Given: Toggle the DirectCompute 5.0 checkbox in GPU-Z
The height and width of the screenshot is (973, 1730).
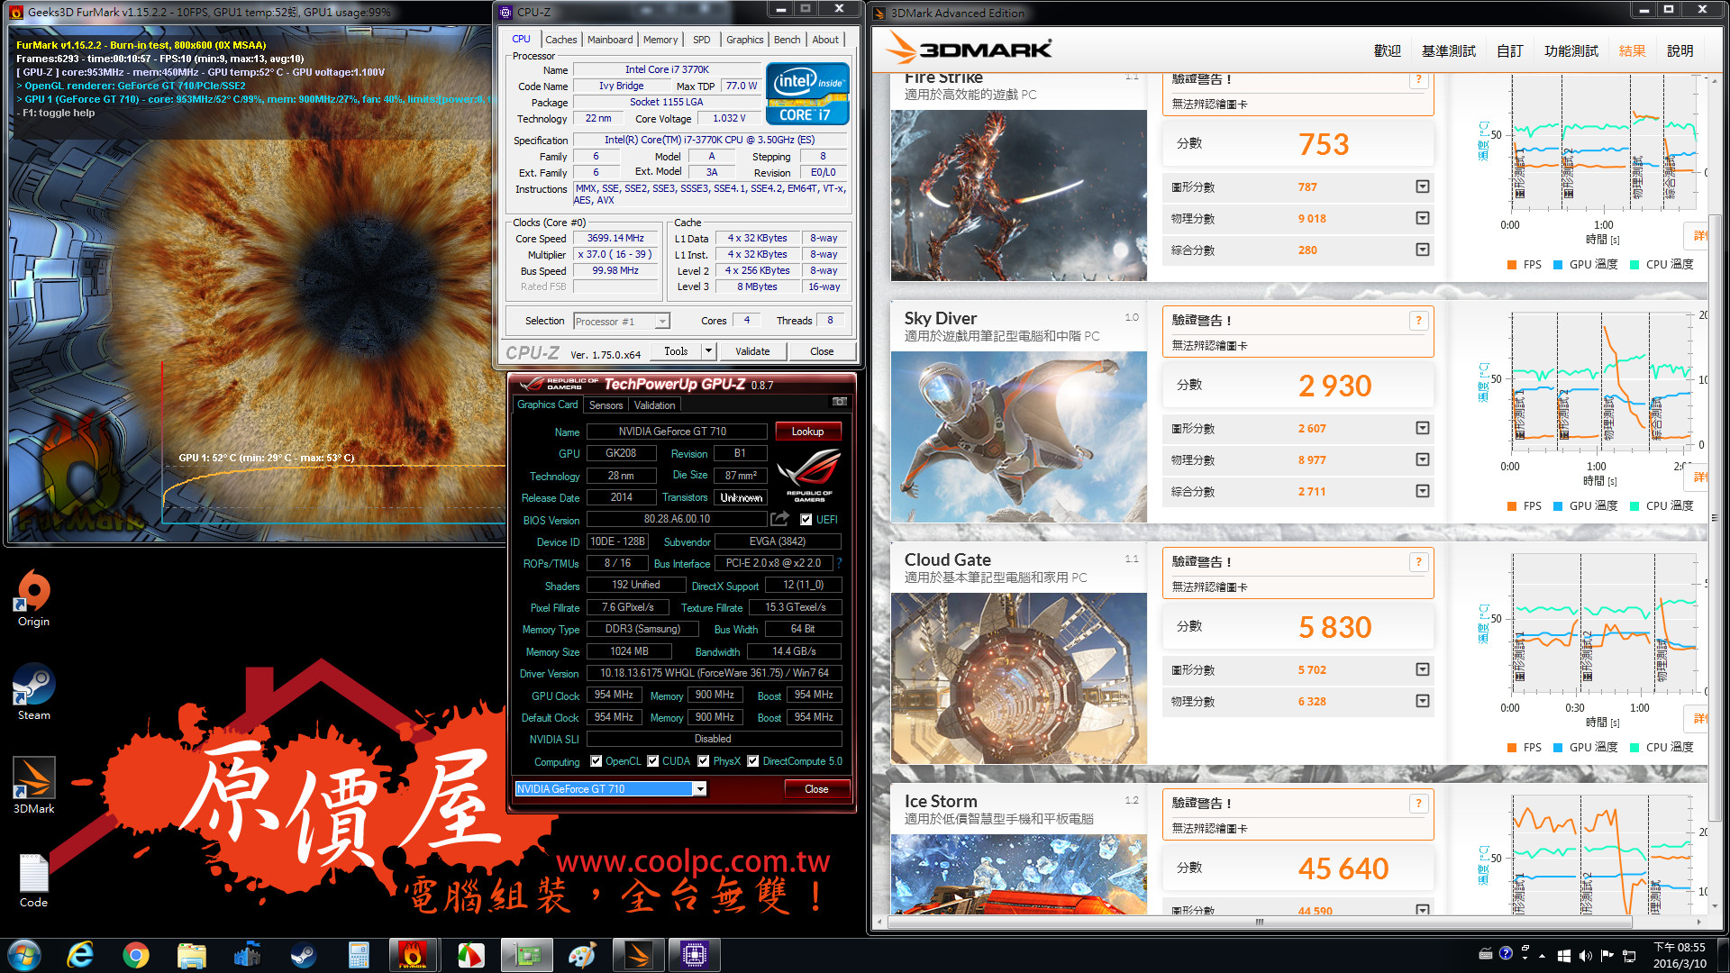Looking at the screenshot, I should (x=752, y=761).
